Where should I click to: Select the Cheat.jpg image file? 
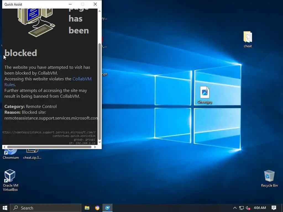click(205, 95)
